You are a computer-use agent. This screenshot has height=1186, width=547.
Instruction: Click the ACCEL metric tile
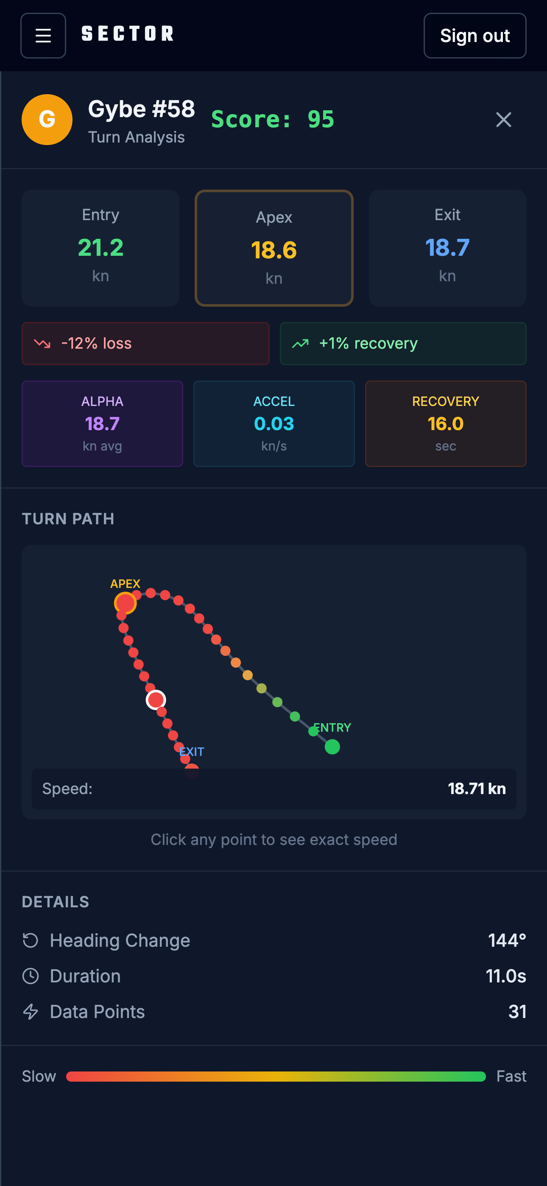(274, 423)
